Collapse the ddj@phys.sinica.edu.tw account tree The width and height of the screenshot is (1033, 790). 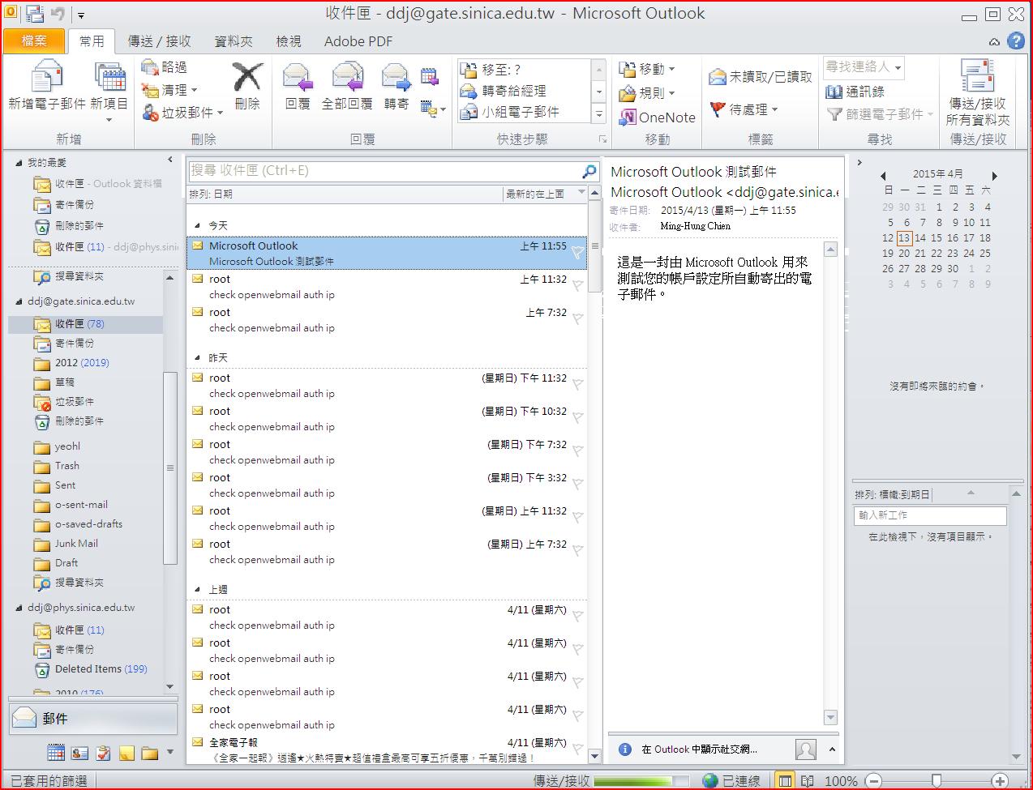point(19,608)
